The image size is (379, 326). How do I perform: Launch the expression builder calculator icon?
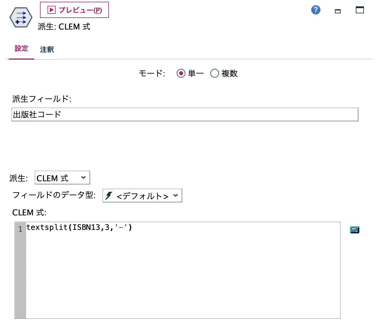point(355,230)
